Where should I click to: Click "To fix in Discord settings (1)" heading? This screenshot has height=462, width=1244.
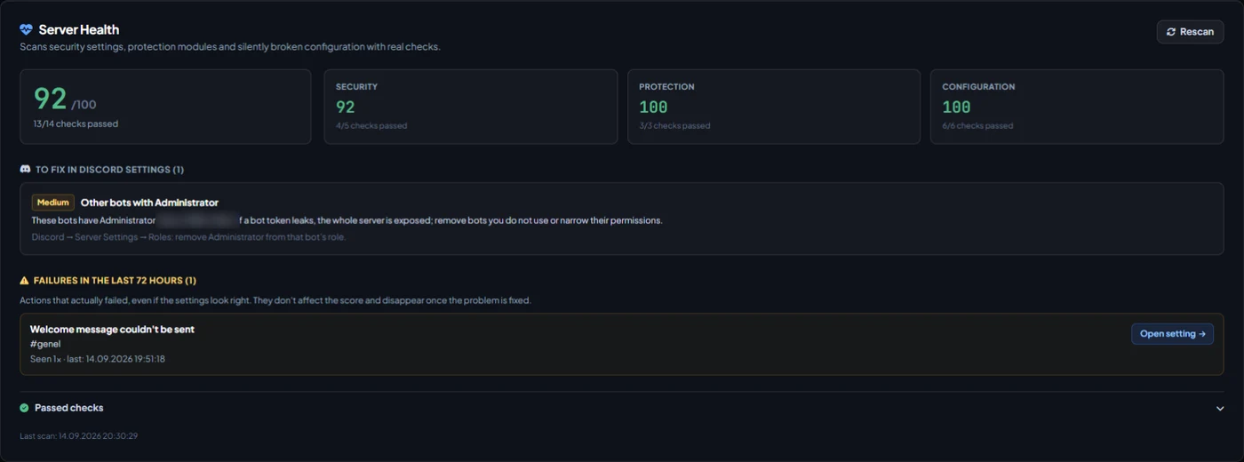pyautogui.click(x=109, y=169)
